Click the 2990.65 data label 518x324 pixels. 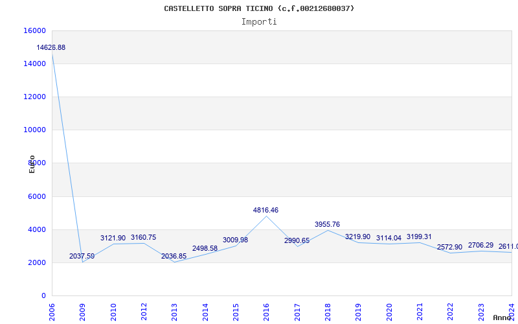click(297, 240)
